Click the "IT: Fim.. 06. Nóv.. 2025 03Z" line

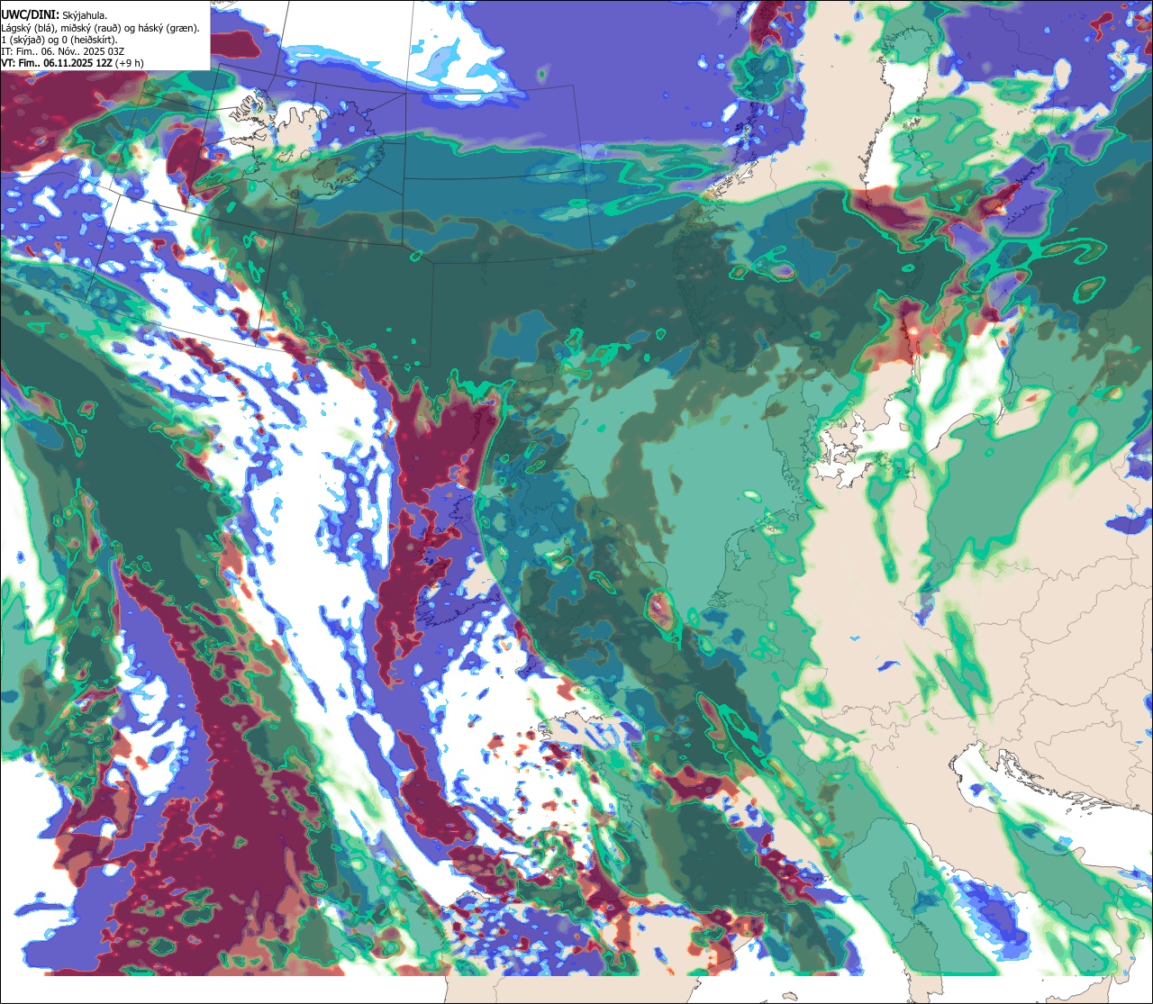(63, 50)
